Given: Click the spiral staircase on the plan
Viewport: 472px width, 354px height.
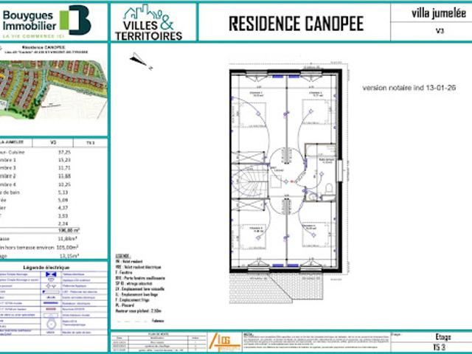Looking at the screenshot, I should tap(249, 181).
